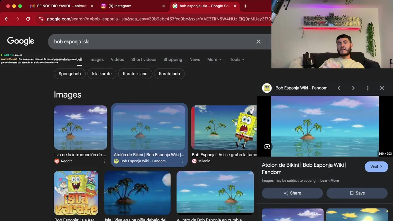The width and height of the screenshot is (393, 221).
Task: Open a new tab with the plus button
Action: [245, 6]
